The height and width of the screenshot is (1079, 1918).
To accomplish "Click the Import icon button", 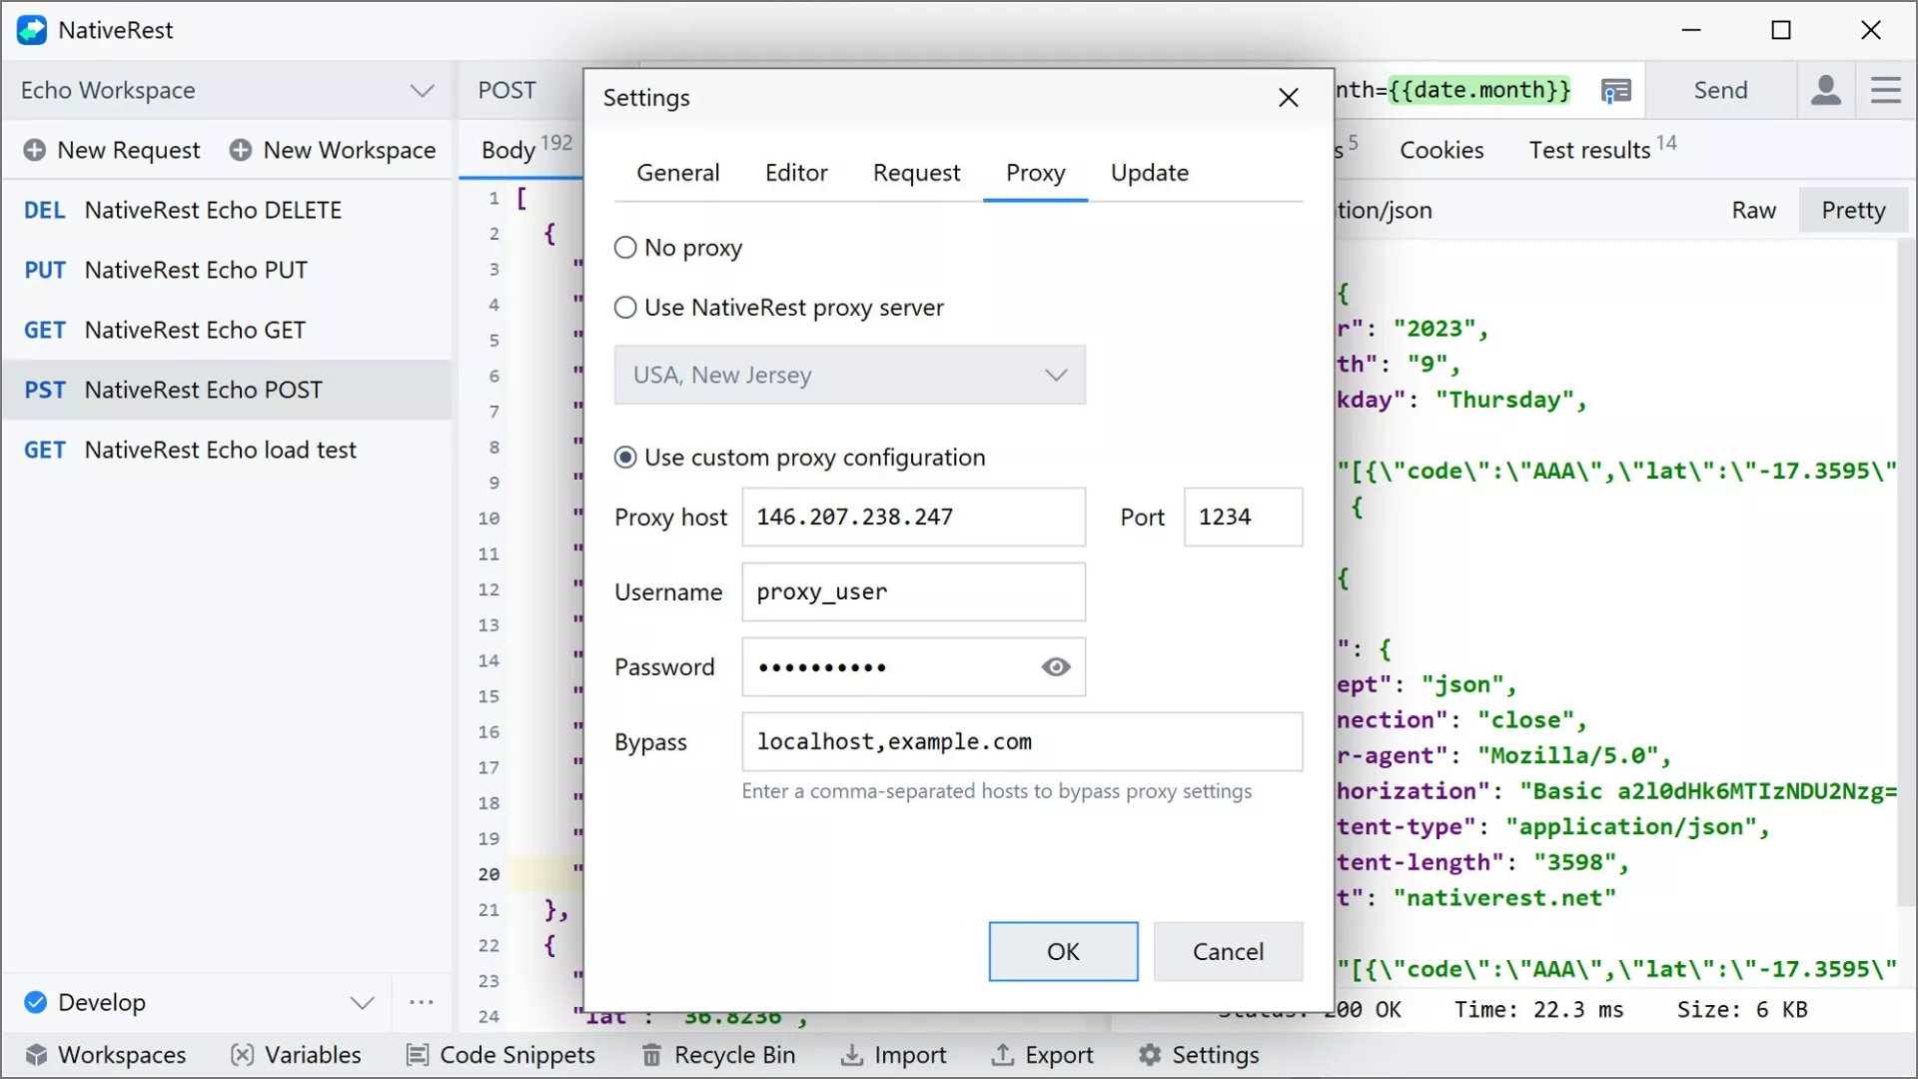I will point(851,1055).
